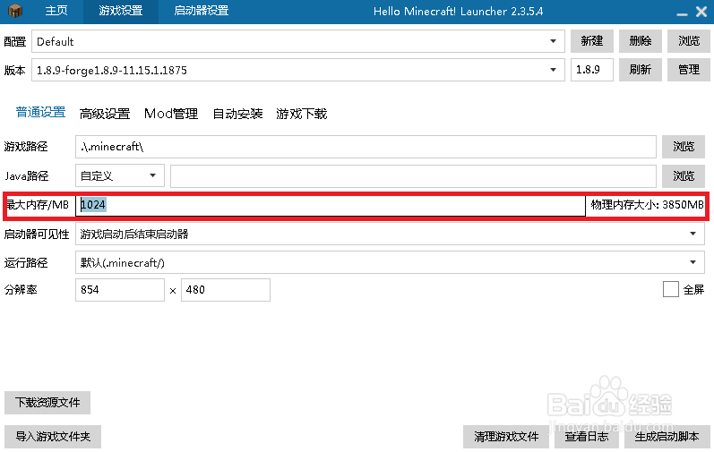
Task: Click the Minecraft crafting table app icon
Action: click(x=15, y=11)
